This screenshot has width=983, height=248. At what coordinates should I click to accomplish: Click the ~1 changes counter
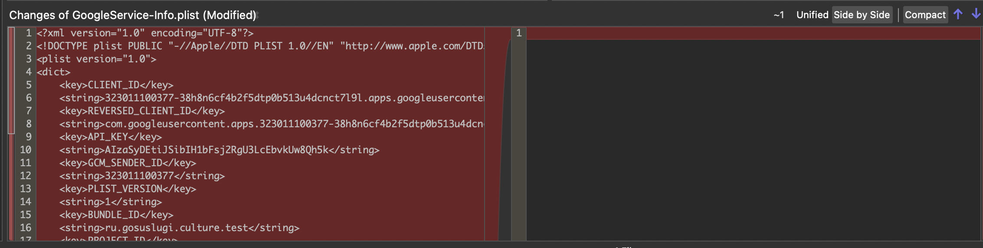(779, 15)
